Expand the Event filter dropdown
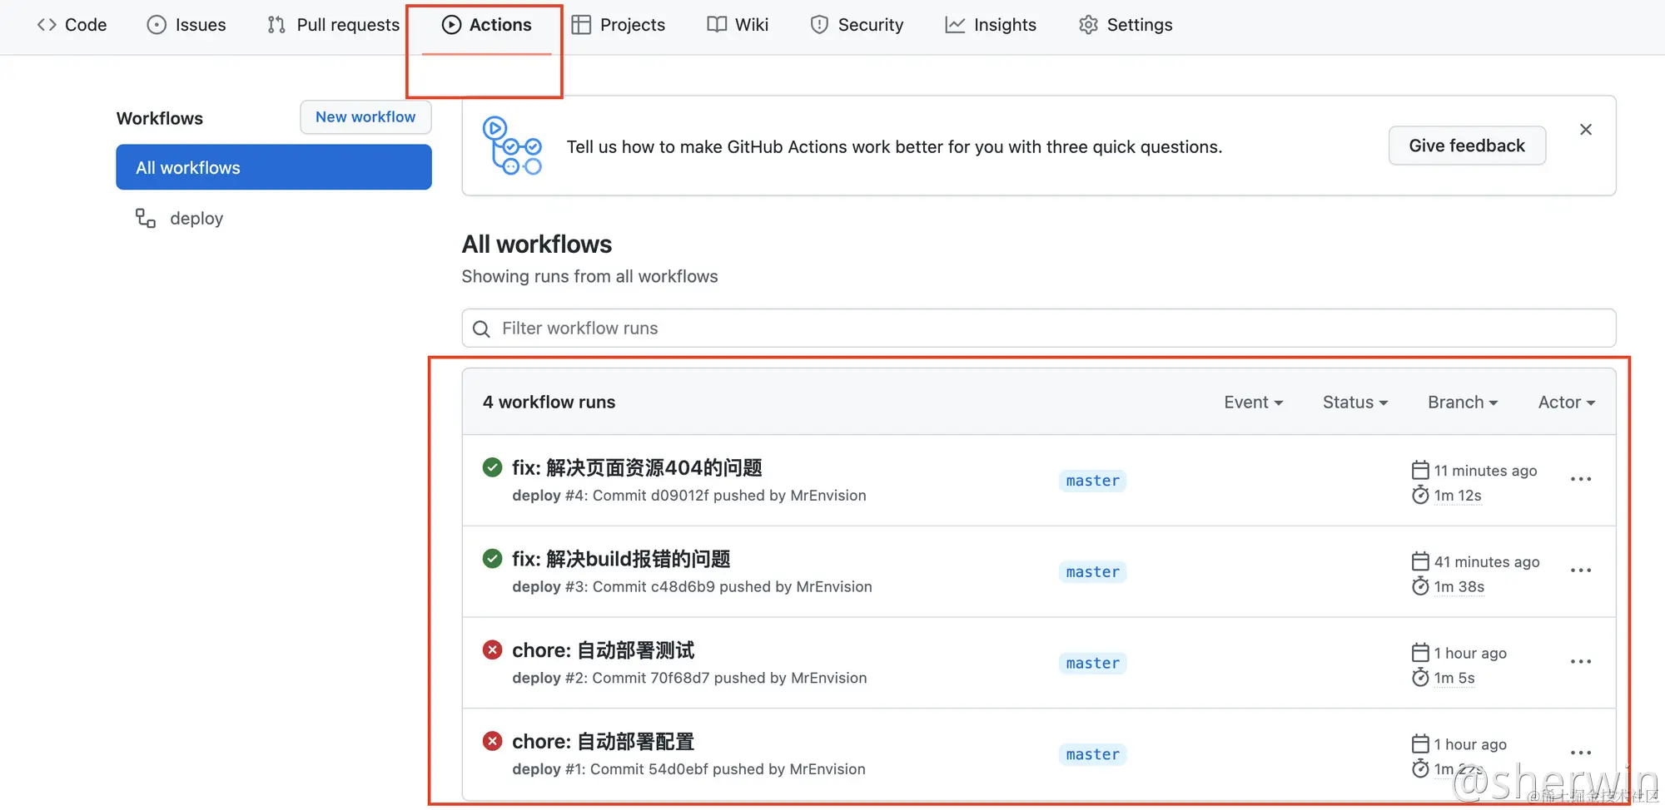The width and height of the screenshot is (1665, 810). (x=1254, y=403)
